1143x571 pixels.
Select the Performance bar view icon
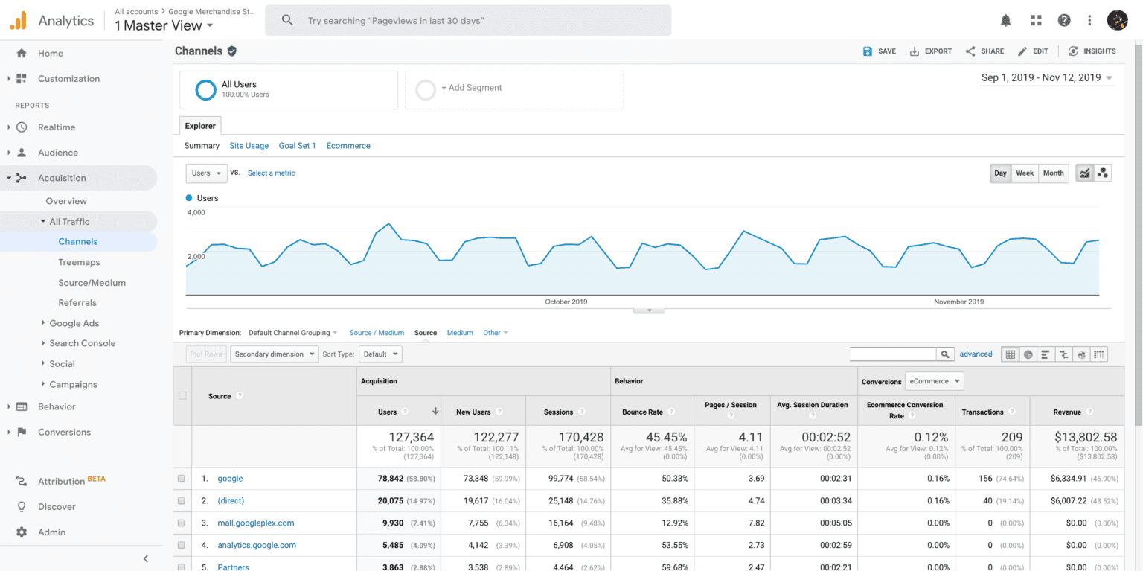[1046, 354]
